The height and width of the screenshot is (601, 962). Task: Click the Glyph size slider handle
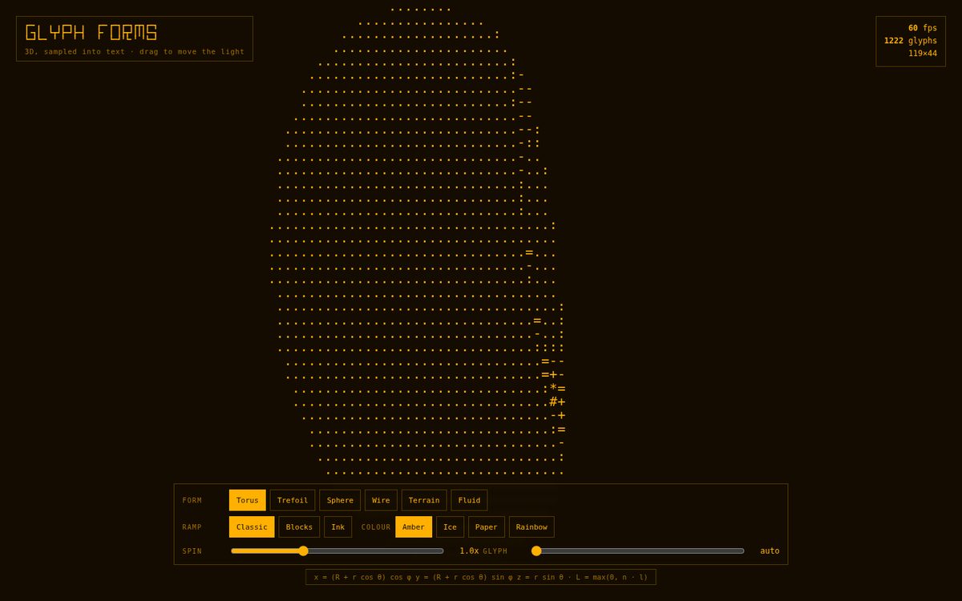coord(536,551)
